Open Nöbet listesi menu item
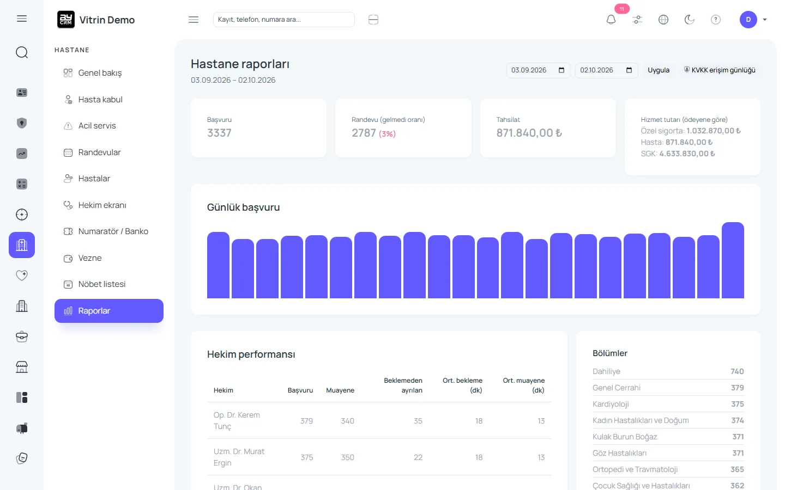785x490 pixels. point(109,284)
